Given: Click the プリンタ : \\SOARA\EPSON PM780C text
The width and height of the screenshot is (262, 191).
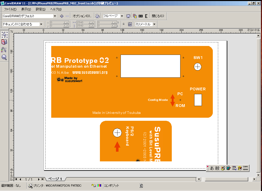Looking at the screenshot, I should (x=57, y=185).
